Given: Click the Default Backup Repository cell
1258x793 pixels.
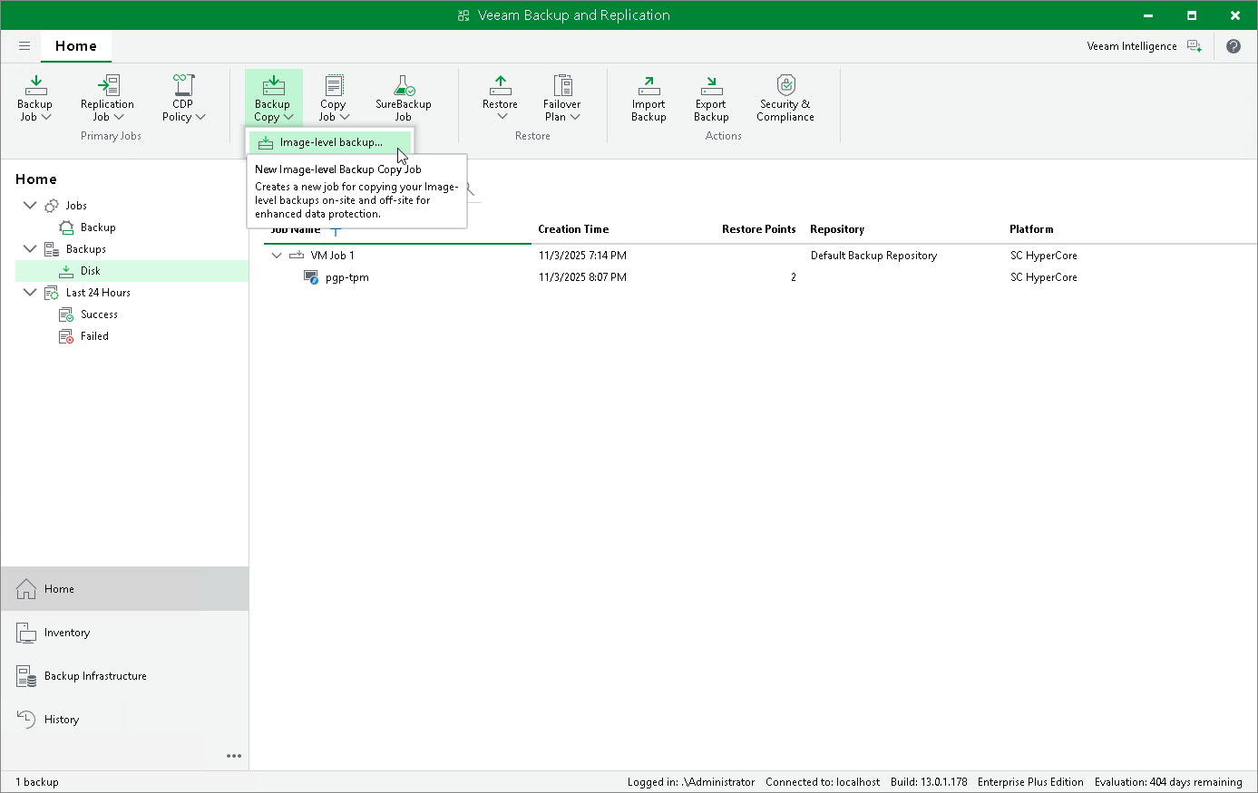Looking at the screenshot, I should click(x=873, y=256).
